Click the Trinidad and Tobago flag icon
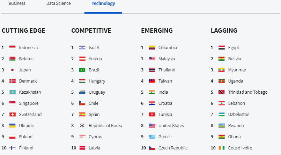Screen dimensions: 281x155 [222, 92]
